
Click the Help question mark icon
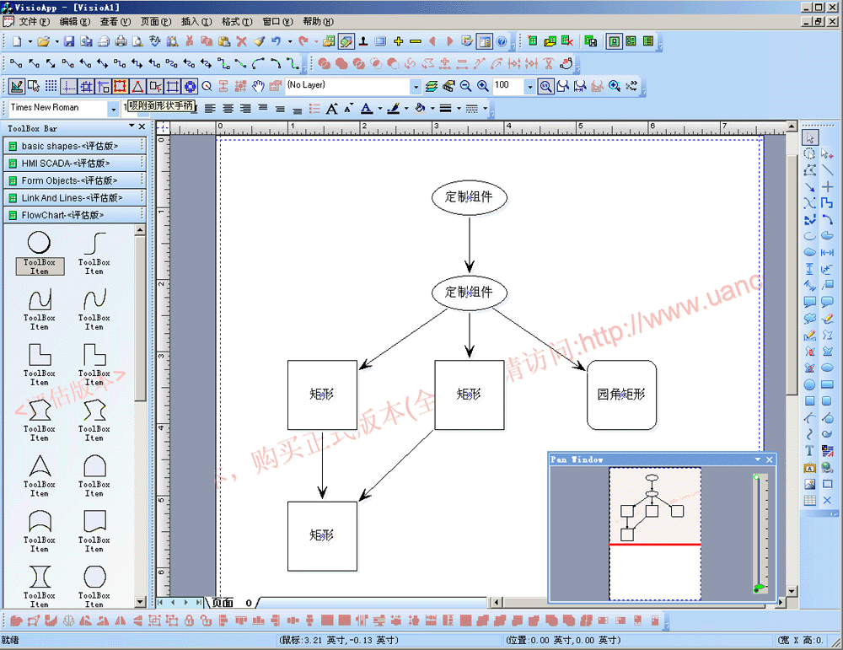pos(502,40)
